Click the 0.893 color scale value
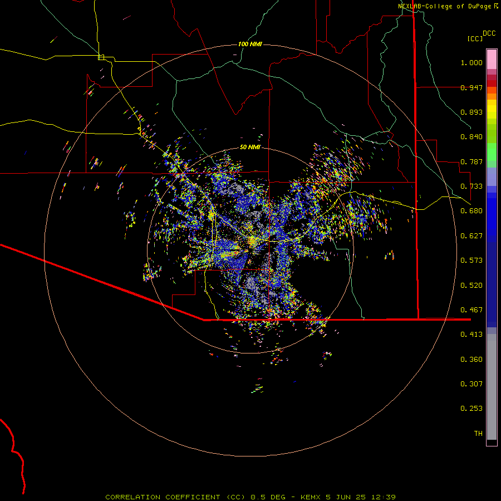Image resolution: width=501 pixels, height=501 pixels. (471, 112)
